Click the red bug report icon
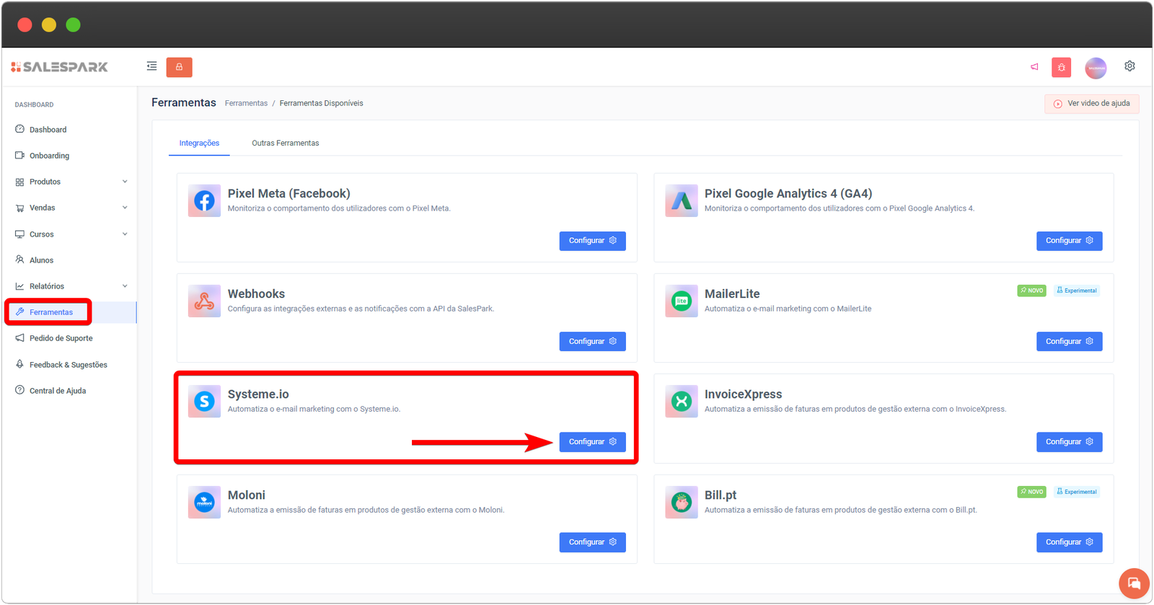Screen dimensions: 1154x605 (x=1061, y=68)
